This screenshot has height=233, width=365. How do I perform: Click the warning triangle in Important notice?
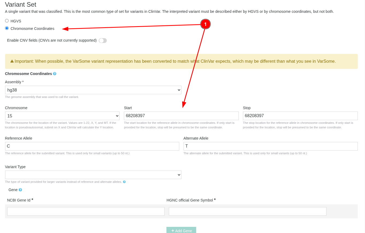click(12, 61)
